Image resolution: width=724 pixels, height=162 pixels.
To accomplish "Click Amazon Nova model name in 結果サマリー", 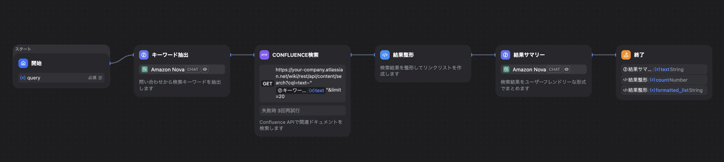I will [529, 70].
